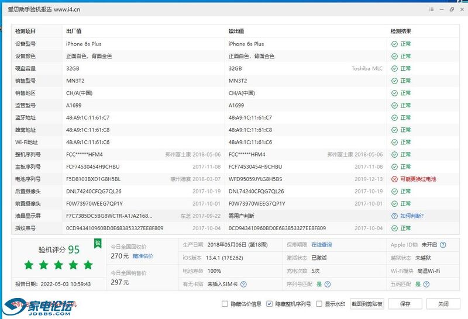Click the help icon next to 未插入SIM卡
468x319 pixels.
(243, 284)
